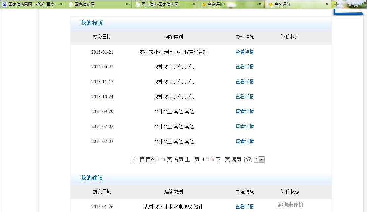This screenshot has width=367, height=212.
Task: Jump to 首页 in the pagination
Action: point(178,160)
